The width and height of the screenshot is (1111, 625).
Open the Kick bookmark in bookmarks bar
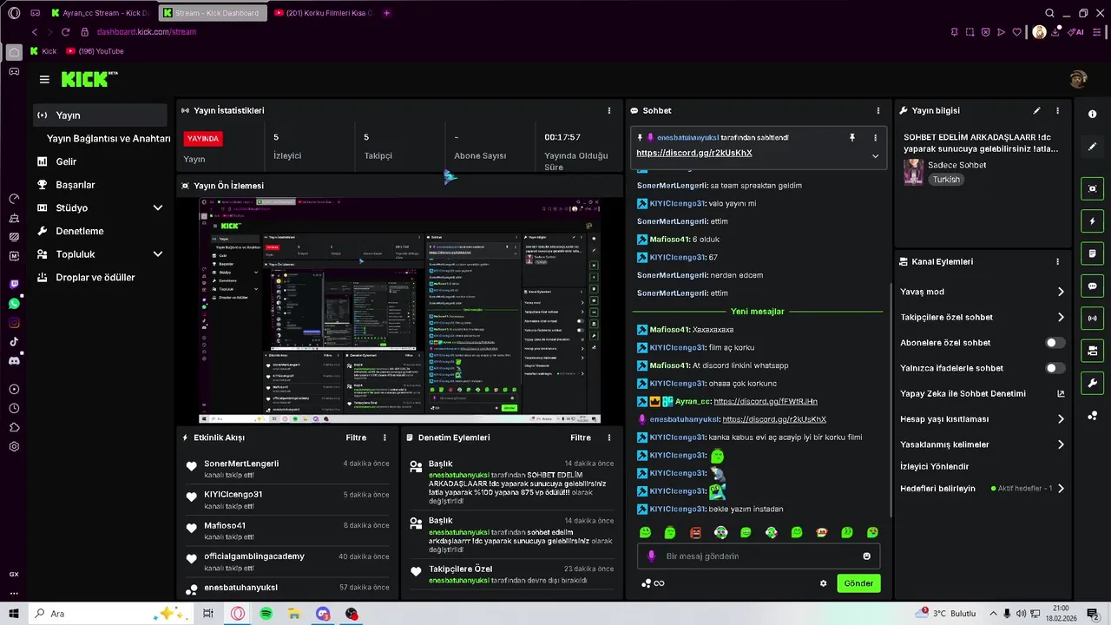[43, 51]
